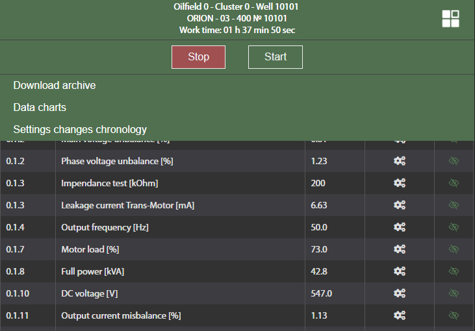Open settings gears for Output frequency
This screenshot has height=331, width=475.
(x=400, y=227)
